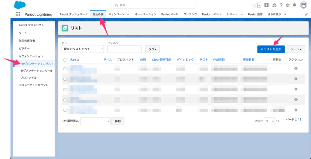The image size is (311, 159).
Task: Click the search magnifier icon
Action: tap(116, 5)
